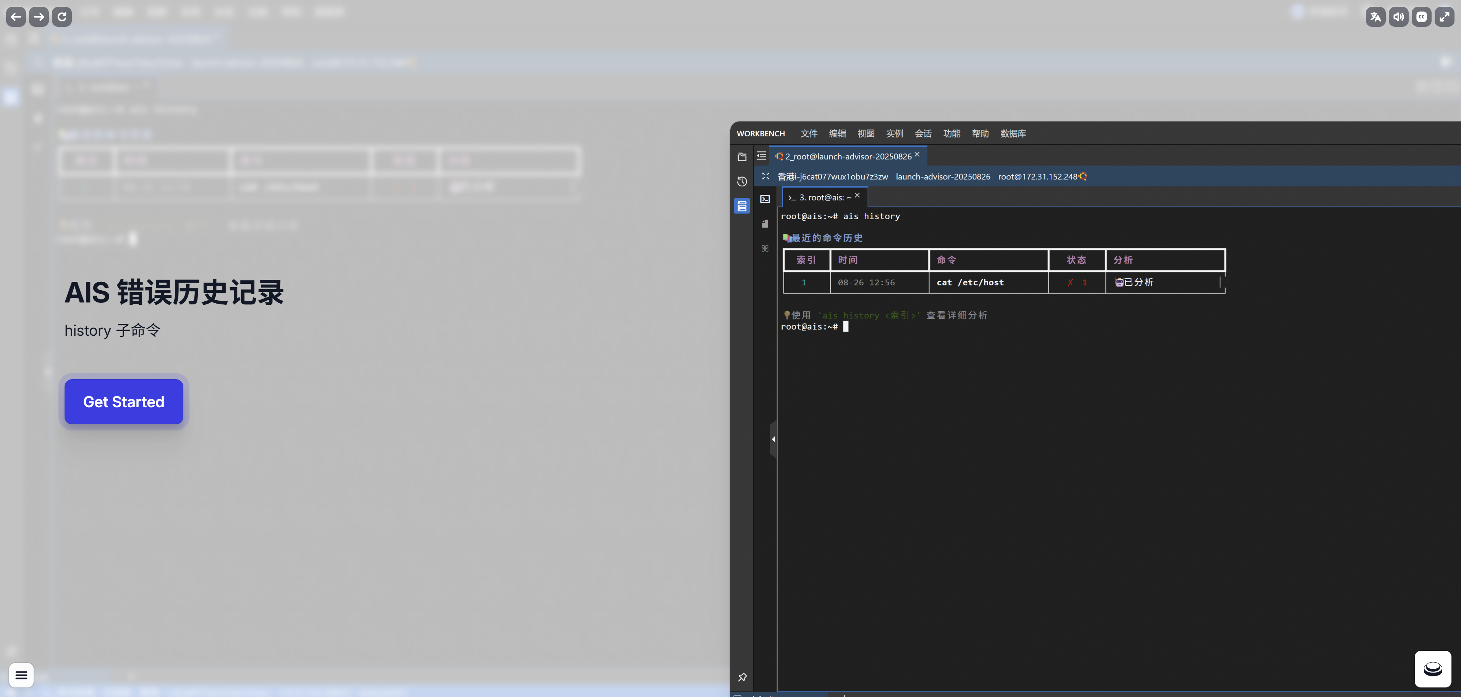The height and width of the screenshot is (697, 1461).
Task: Toggle audio with the speaker icon
Action: tap(1399, 16)
